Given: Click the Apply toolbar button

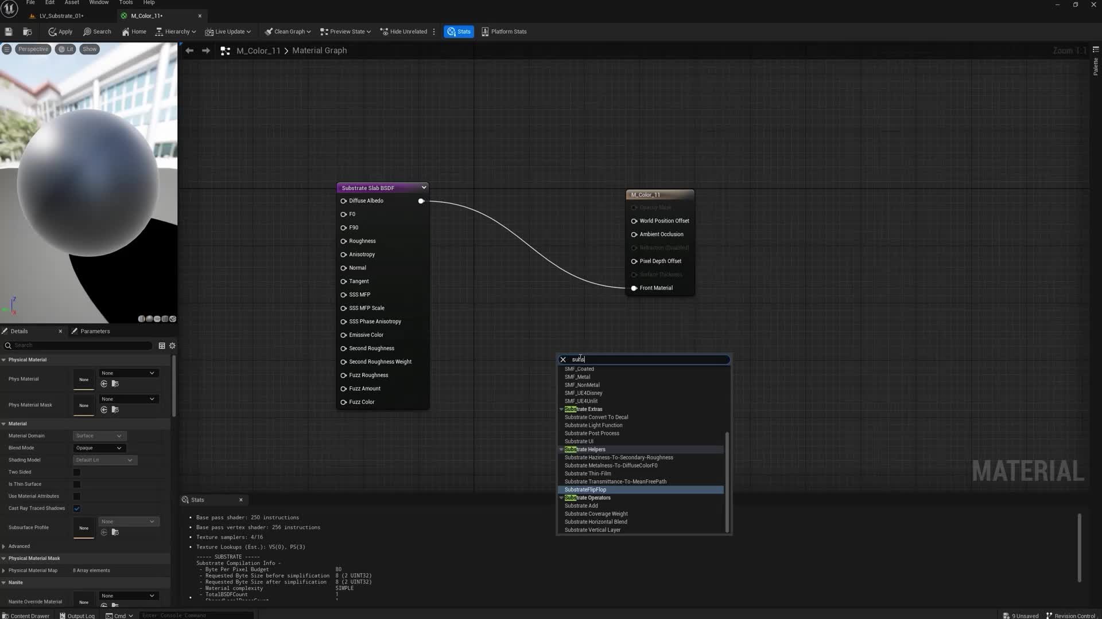Looking at the screenshot, I should coord(60,32).
